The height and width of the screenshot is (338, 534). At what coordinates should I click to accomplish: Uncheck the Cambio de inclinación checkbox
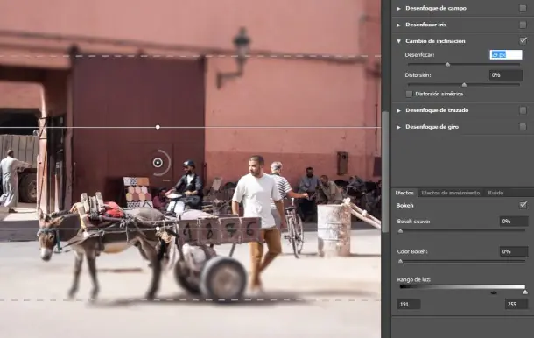click(x=523, y=40)
